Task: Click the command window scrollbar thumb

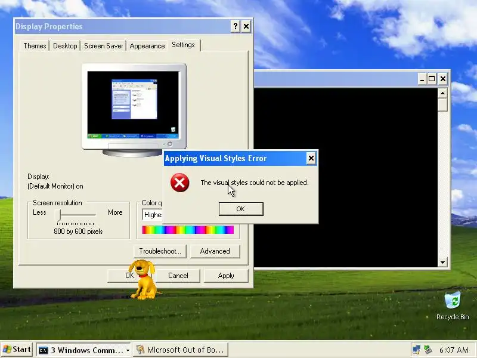Action: click(x=442, y=105)
